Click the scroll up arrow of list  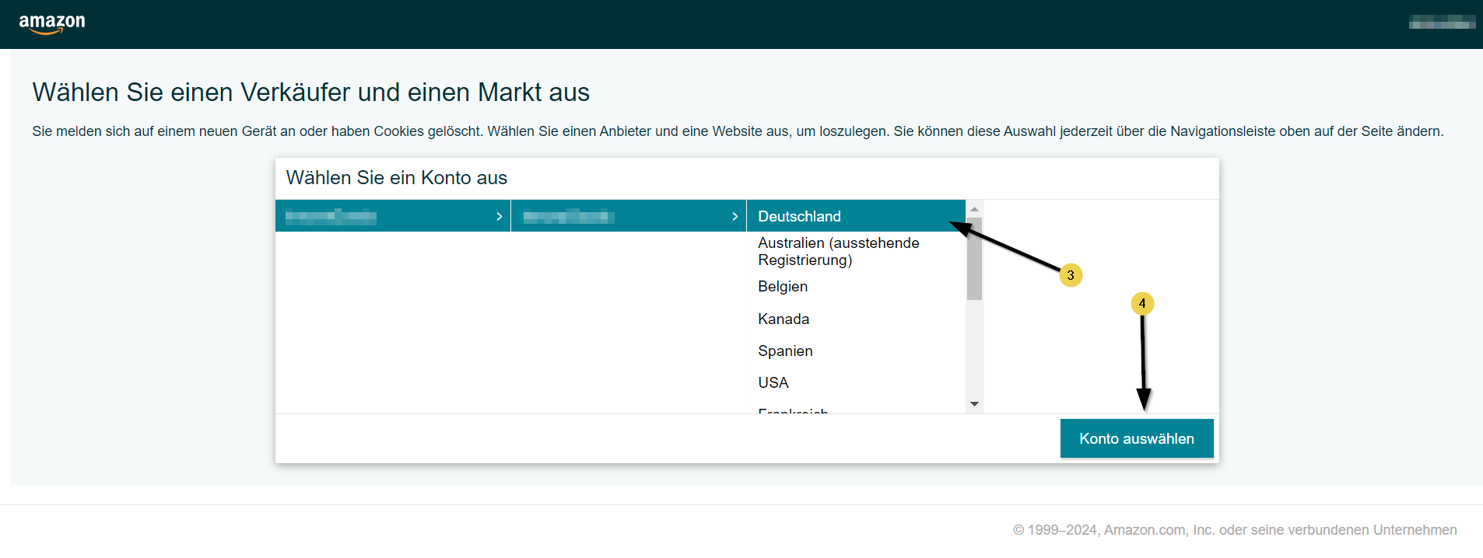click(x=974, y=209)
